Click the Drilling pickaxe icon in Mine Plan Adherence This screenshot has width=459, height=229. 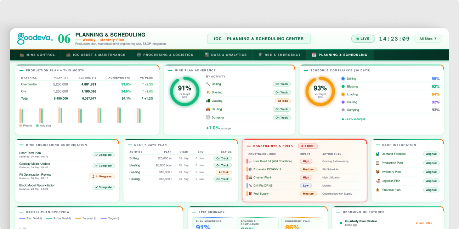[x=208, y=84]
